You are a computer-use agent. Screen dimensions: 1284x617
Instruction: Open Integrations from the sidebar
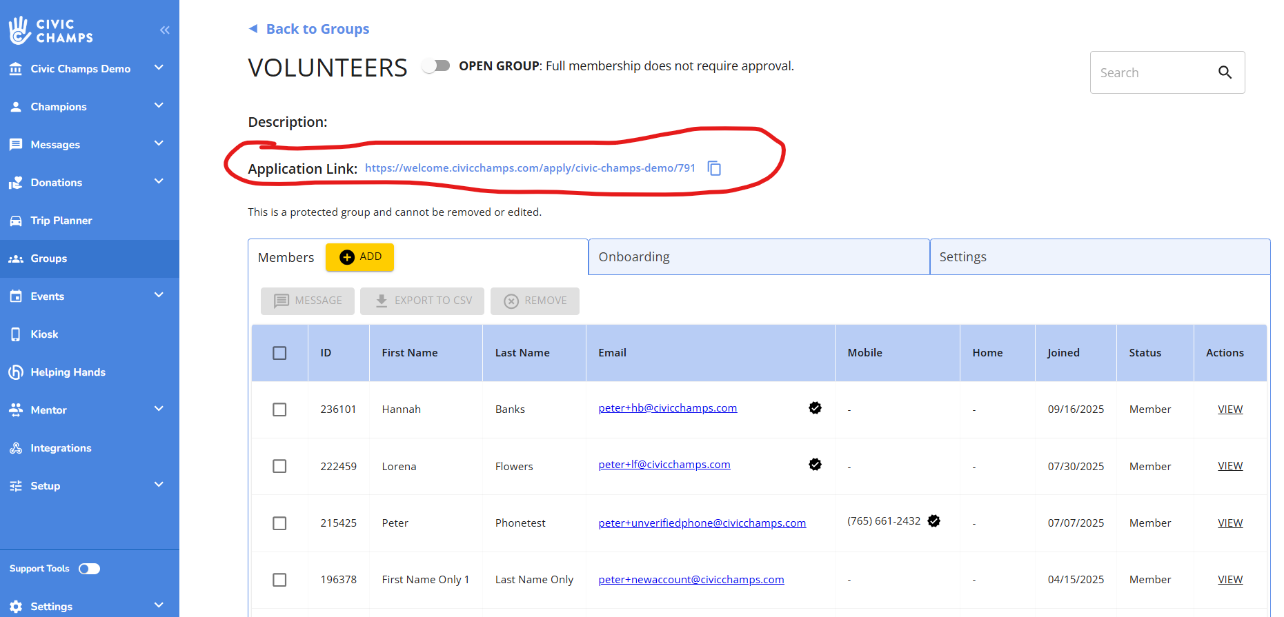click(61, 448)
